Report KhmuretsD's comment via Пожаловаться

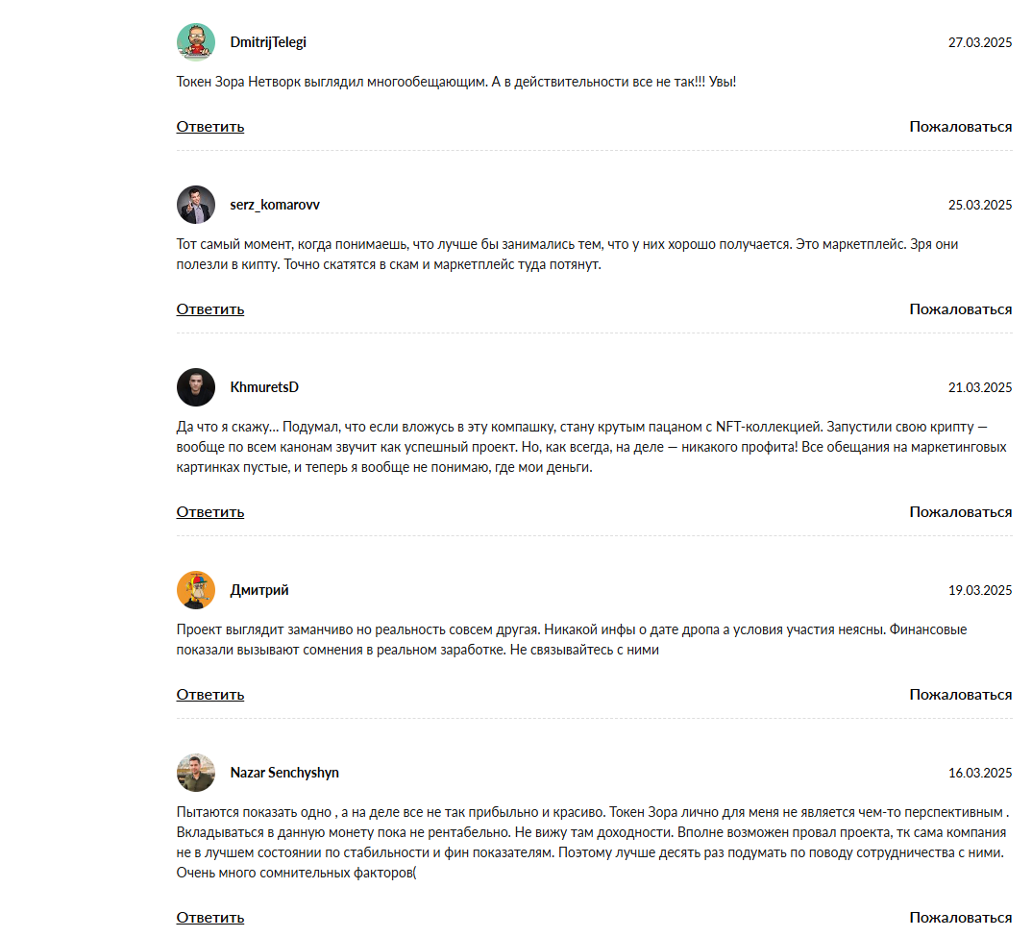tap(960, 512)
